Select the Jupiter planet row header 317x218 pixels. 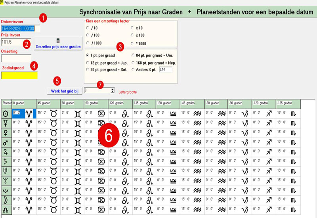pos(6,152)
